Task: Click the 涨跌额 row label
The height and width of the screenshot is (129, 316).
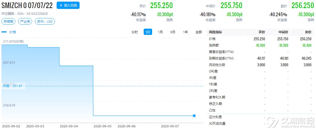Action: [214, 45]
